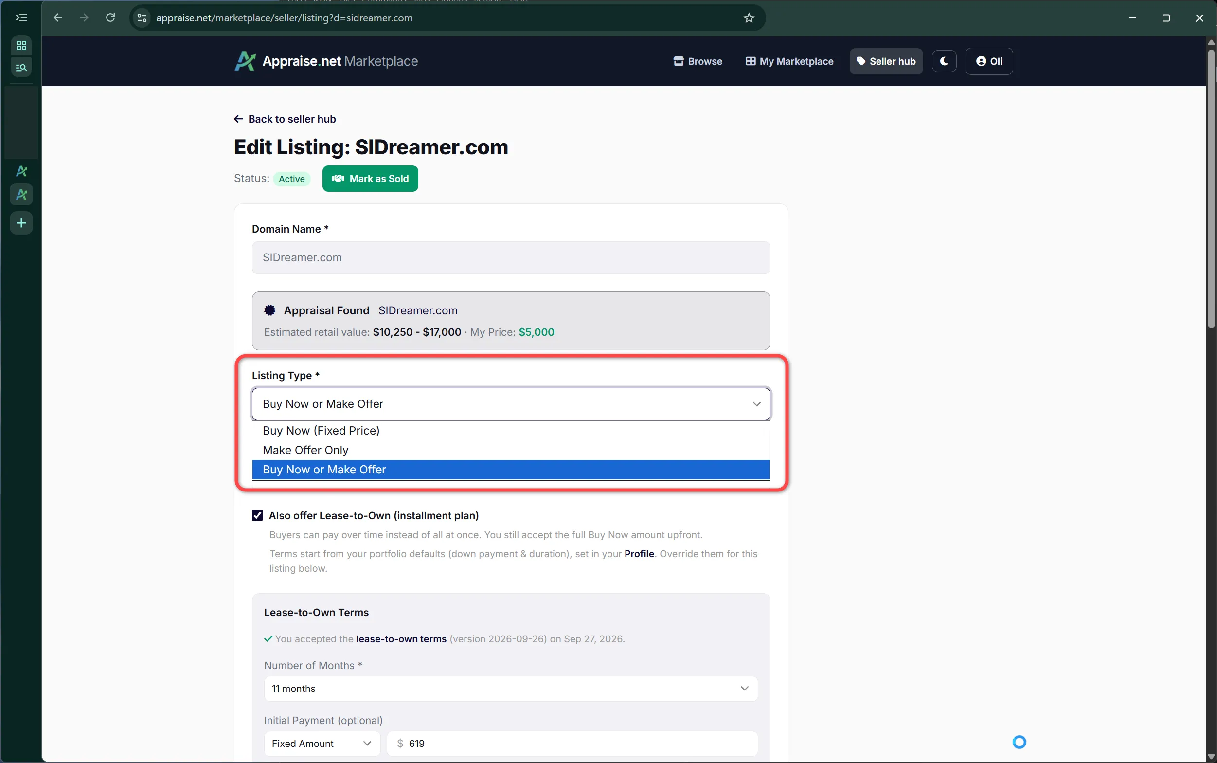Click the Appraisal Found badge icon

tap(270, 310)
